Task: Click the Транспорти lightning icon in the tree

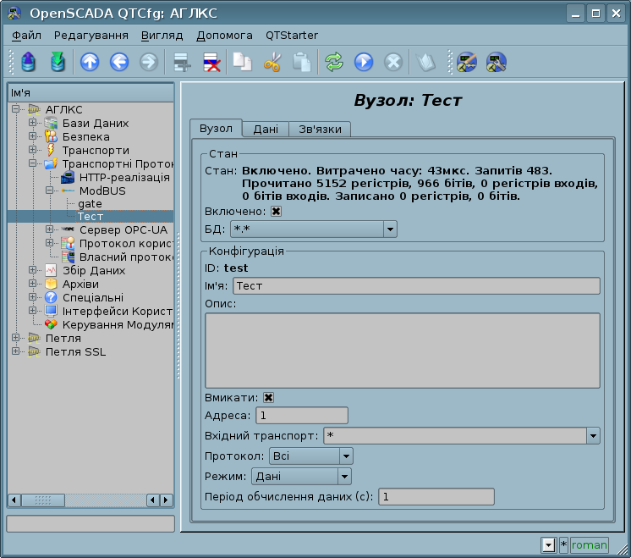Action: click(51, 150)
